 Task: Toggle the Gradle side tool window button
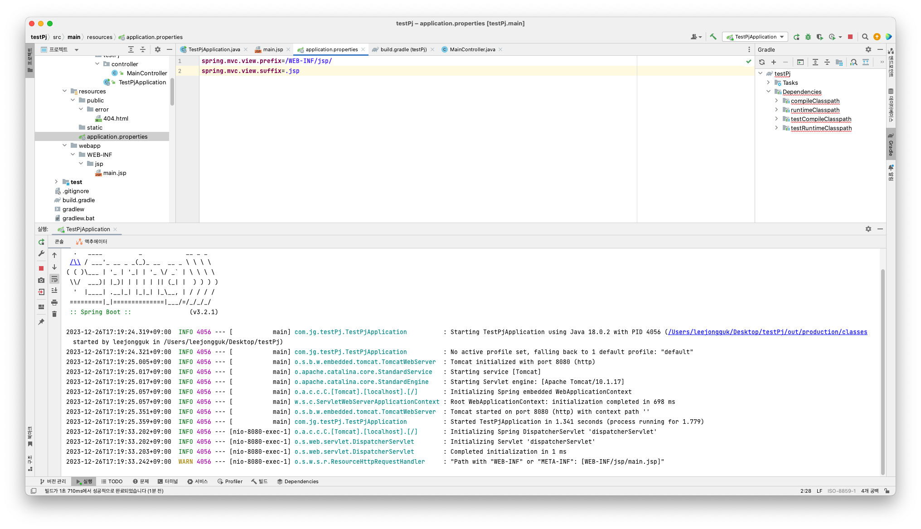click(891, 144)
